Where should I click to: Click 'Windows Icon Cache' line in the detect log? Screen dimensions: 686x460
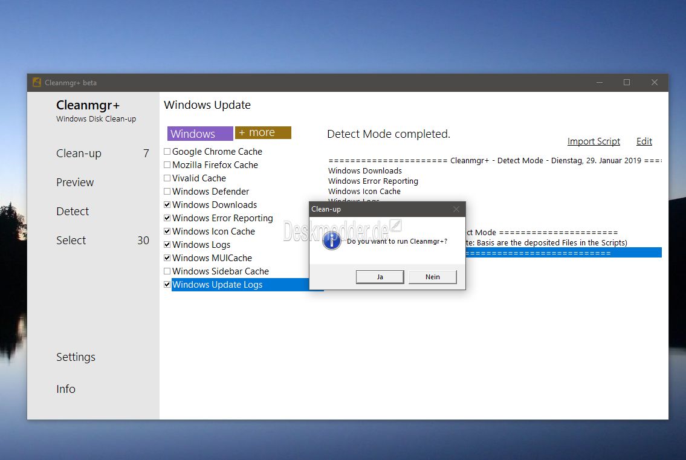pyautogui.click(x=364, y=191)
